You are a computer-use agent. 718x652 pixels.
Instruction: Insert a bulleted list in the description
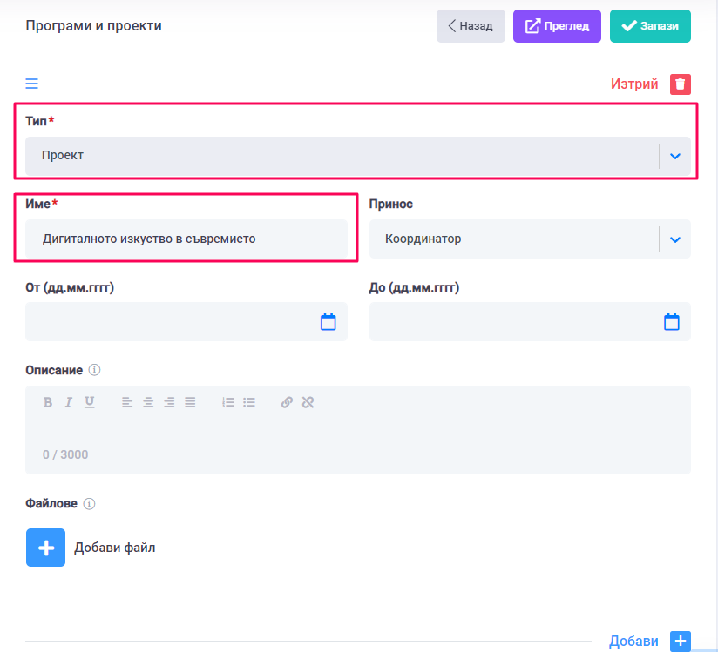(x=249, y=402)
